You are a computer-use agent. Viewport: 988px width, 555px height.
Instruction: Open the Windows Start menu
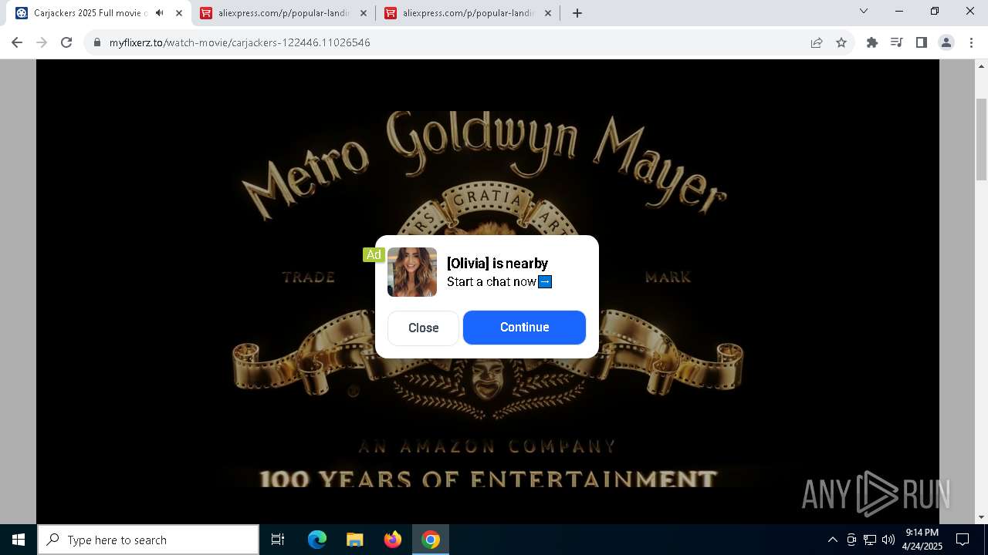click(x=19, y=540)
